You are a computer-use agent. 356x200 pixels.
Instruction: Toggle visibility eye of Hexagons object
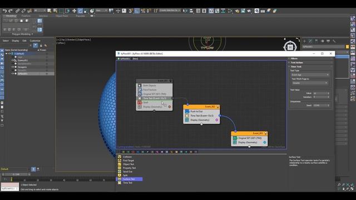pyautogui.click(x=13, y=67)
